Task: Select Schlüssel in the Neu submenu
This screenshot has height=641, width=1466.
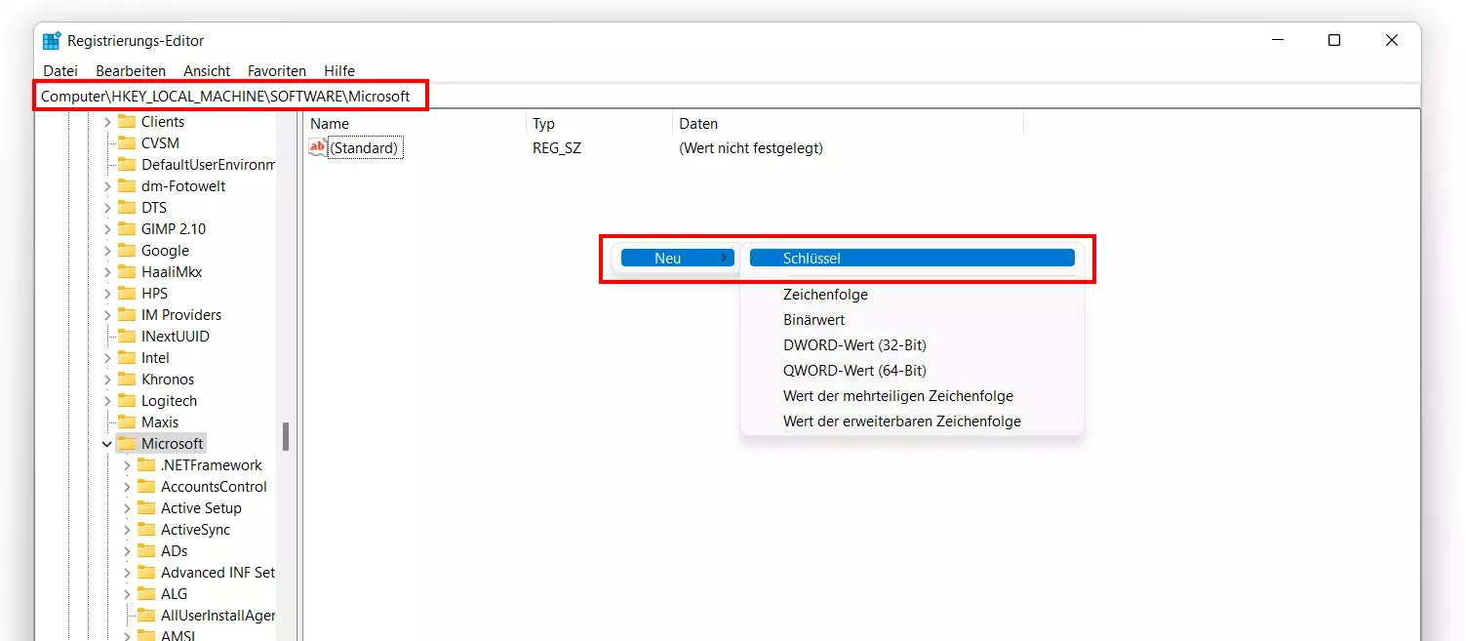Action: tap(912, 259)
